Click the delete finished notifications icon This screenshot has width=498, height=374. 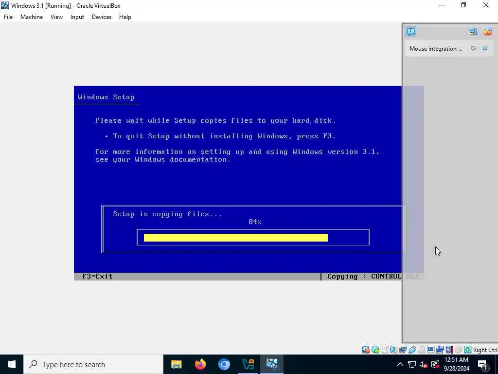point(487,32)
